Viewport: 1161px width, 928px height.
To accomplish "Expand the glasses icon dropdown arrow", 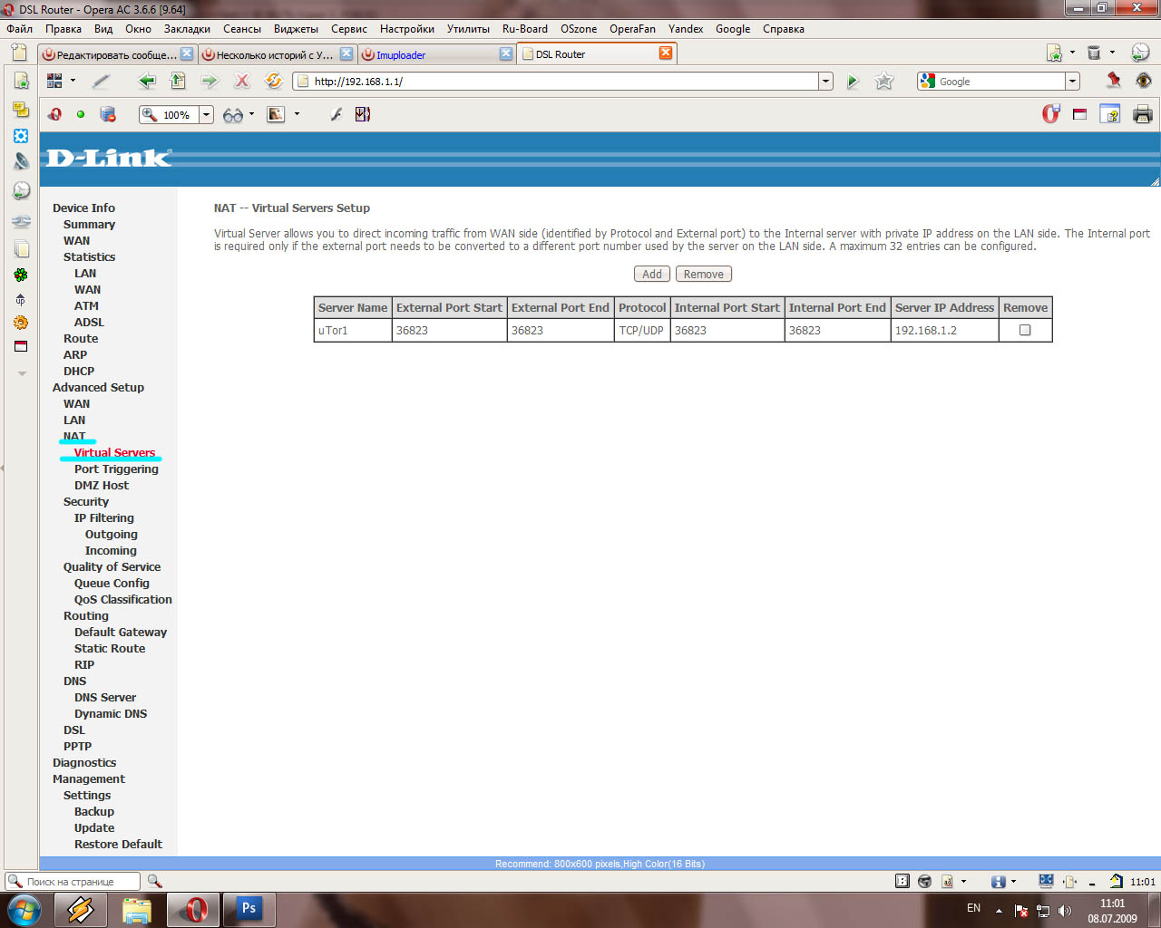I will point(251,115).
